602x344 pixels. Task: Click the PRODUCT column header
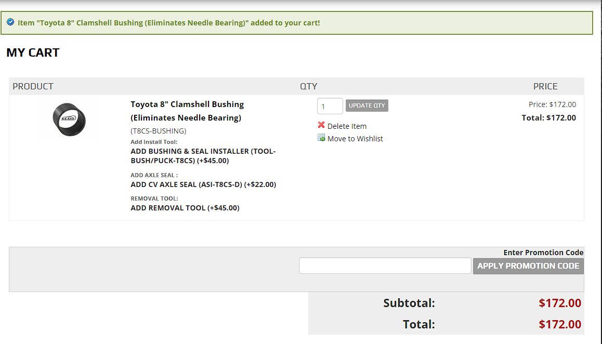(33, 86)
